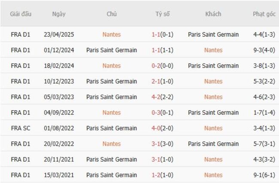The height and width of the screenshot is (183, 279).
Task: Select Nantes away team on 05/03/2023
Action: [213, 97]
